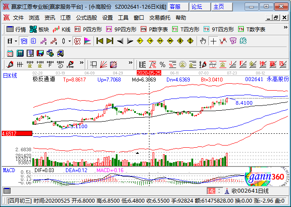Image resolution: width=291 pixels, height=207 pixels.
Task: Open the P四方形 tool
Action: coord(88,29)
